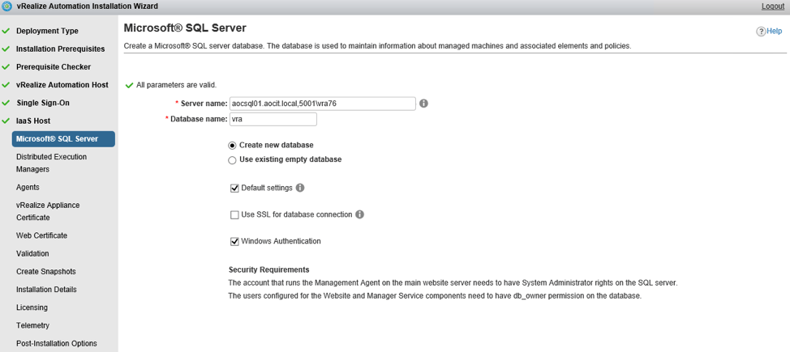Click the vRealize Automation Installation Wizard title
The height and width of the screenshot is (352, 790).
[87, 6]
